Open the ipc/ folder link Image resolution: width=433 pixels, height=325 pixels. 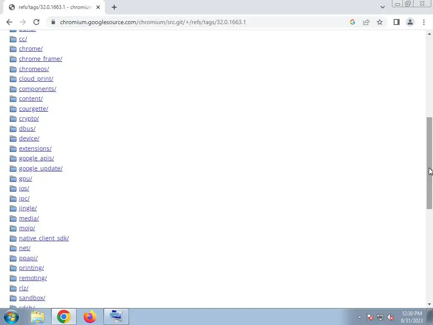tap(24, 198)
